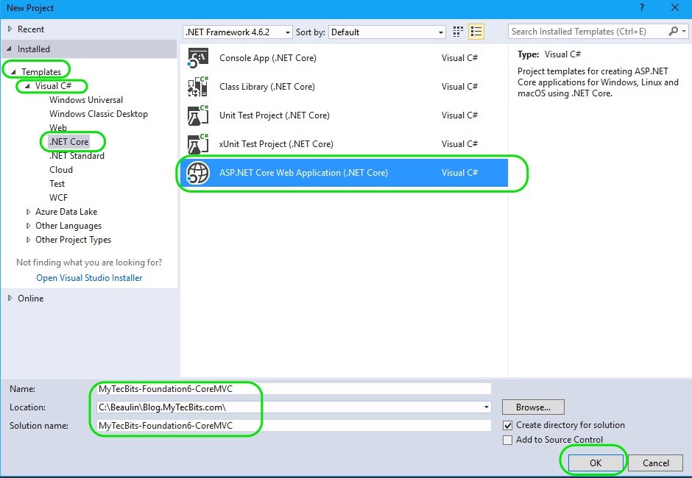Switch to medium icons list view

[476, 32]
